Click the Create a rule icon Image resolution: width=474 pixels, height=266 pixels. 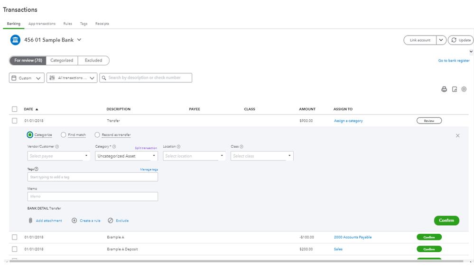[x=74, y=221]
